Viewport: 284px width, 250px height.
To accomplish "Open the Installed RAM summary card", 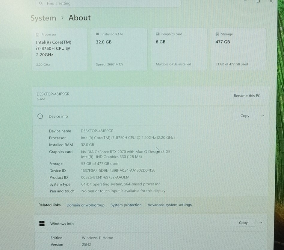I will pos(119,49).
